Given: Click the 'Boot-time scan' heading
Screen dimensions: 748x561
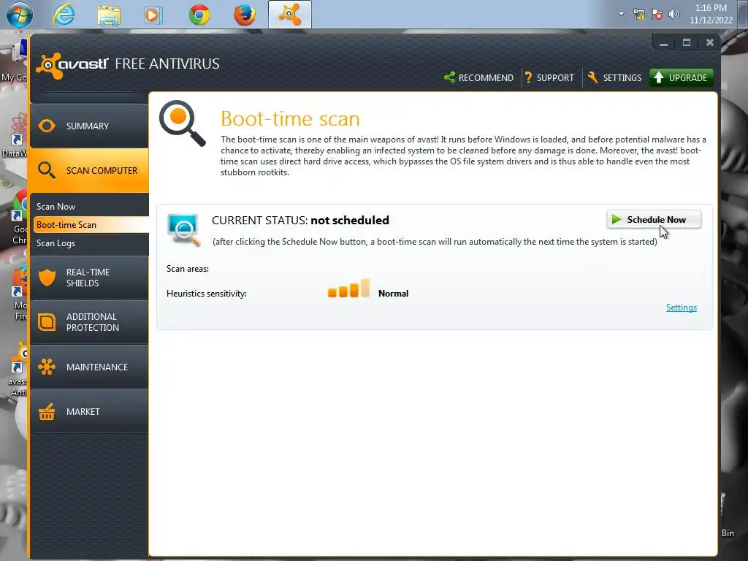Looking at the screenshot, I should (x=290, y=119).
